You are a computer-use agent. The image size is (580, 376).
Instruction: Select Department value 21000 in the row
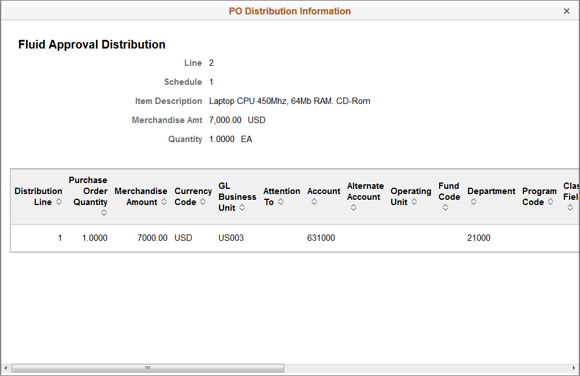[x=479, y=237]
